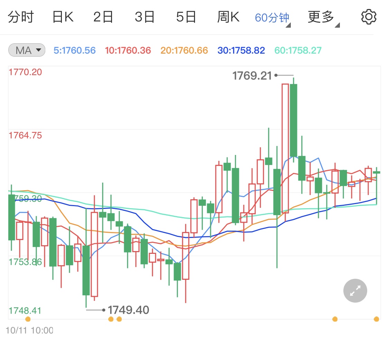Click the MA 60:1758.27 value
The width and height of the screenshot is (389, 341).
tap(298, 50)
